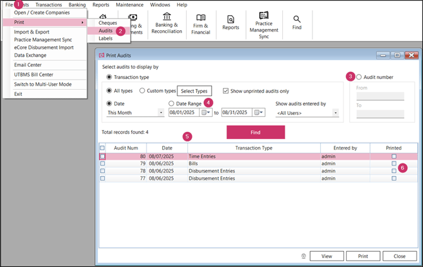
Task: Tick the checkbox for audit 79 row
Action: pos(103,163)
